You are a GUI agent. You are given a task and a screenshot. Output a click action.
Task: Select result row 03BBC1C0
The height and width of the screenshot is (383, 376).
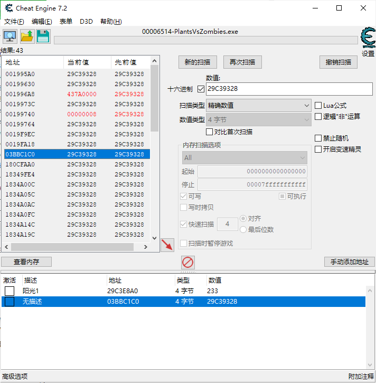(x=77, y=154)
